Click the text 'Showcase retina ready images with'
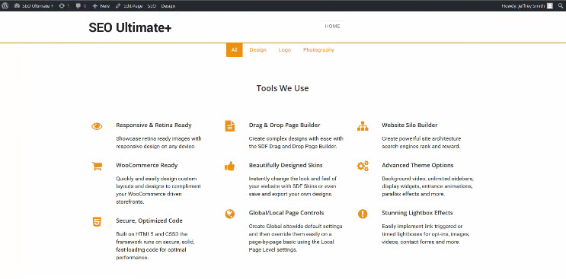Viewport: 566px width, 279px height. (x=158, y=138)
